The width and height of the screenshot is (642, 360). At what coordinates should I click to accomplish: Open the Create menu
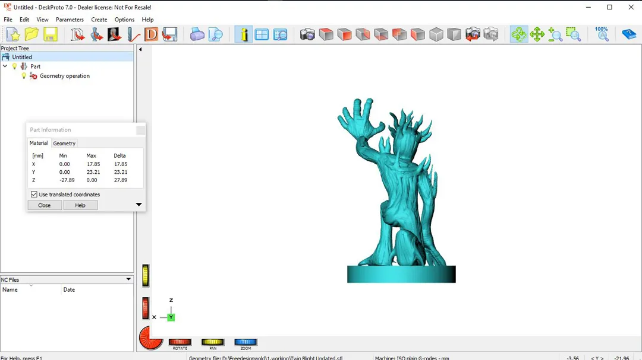pyautogui.click(x=99, y=20)
